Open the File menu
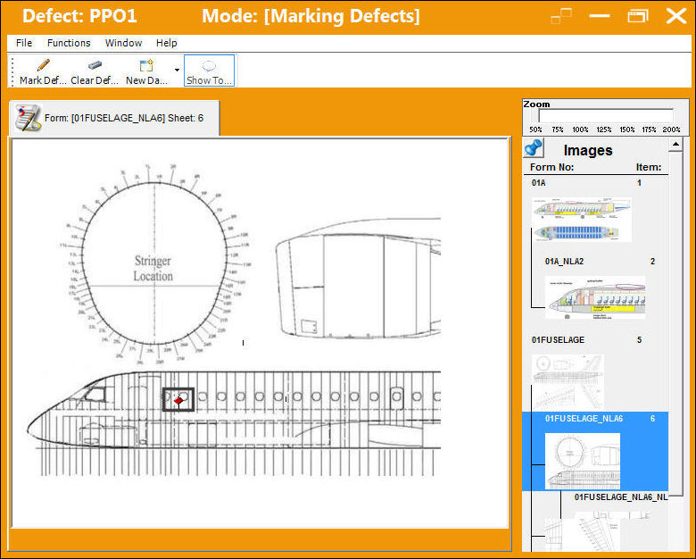The height and width of the screenshot is (559, 696). tap(24, 43)
